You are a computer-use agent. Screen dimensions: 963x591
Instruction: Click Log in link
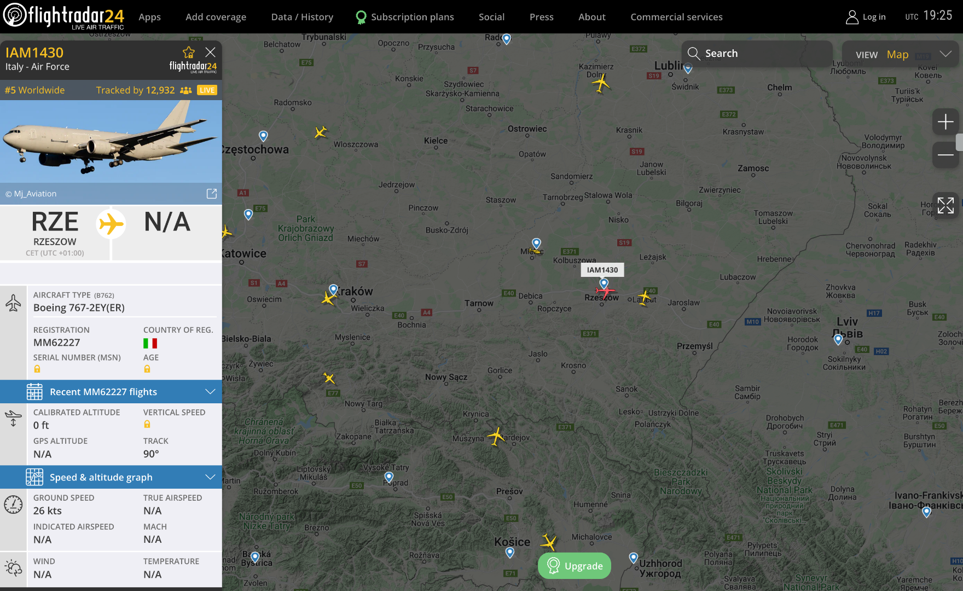866,17
